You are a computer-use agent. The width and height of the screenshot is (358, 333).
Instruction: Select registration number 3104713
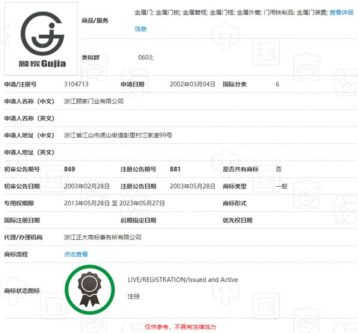76,84
